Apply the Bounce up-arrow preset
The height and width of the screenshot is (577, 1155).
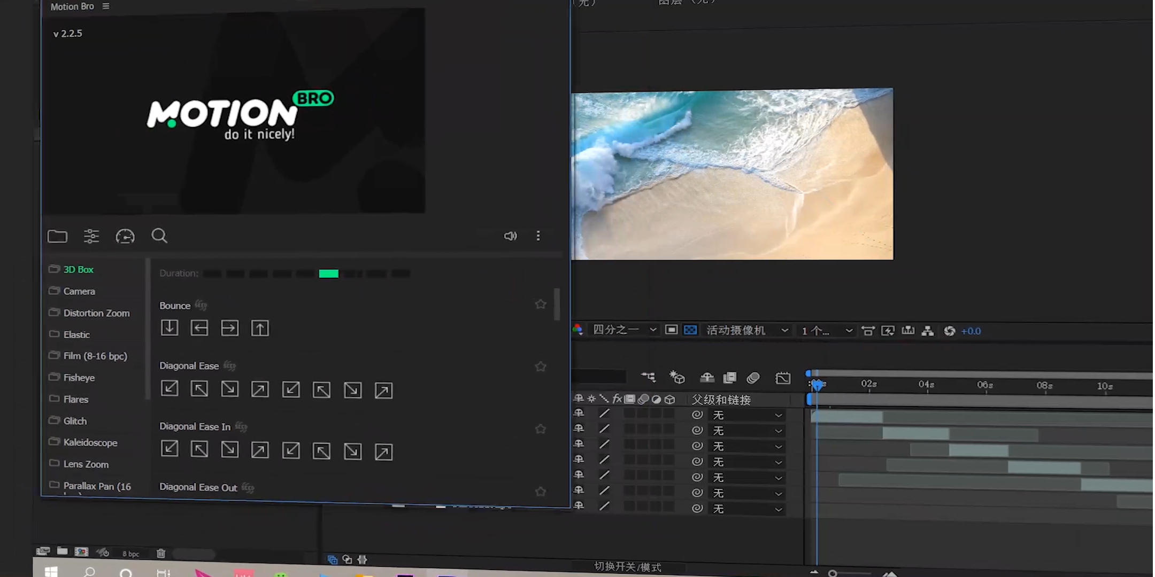coord(260,328)
